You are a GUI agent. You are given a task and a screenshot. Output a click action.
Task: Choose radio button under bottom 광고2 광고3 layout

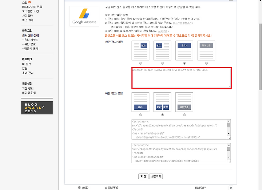pyautogui.click(x=163, y=115)
